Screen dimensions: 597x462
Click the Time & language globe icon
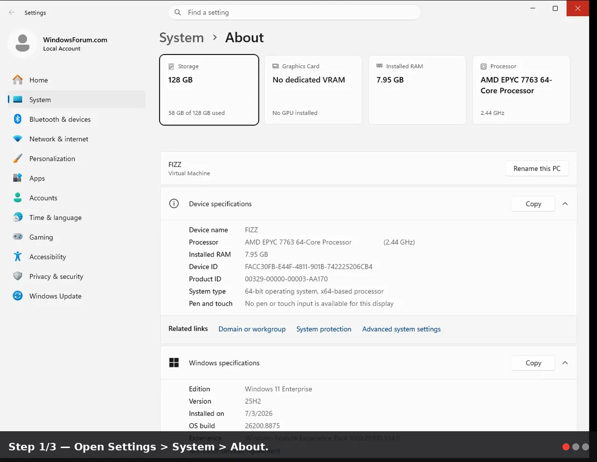[18, 217]
